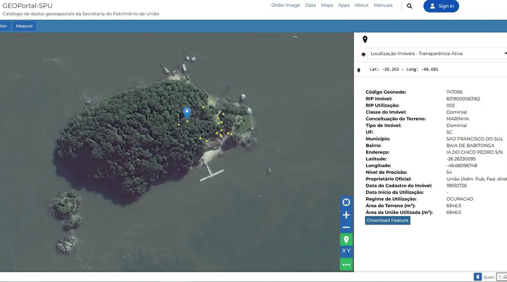This screenshot has width=507, height=282.
Task: Select the Lat: -26.263 - Long: -48.681 text
Action: 403,69
